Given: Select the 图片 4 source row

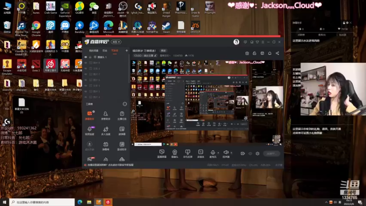Looking at the screenshot, I should tap(106, 97).
